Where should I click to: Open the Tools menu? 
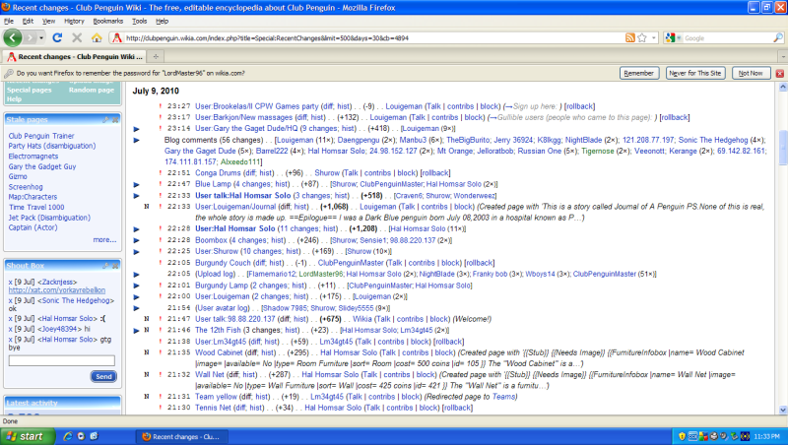click(x=139, y=21)
